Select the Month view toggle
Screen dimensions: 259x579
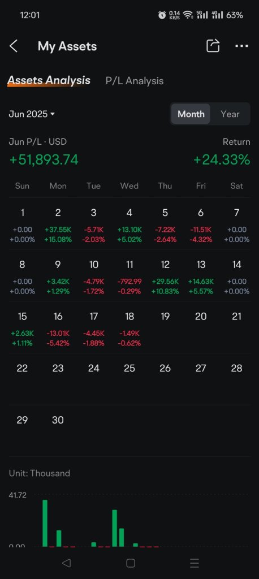pos(191,114)
